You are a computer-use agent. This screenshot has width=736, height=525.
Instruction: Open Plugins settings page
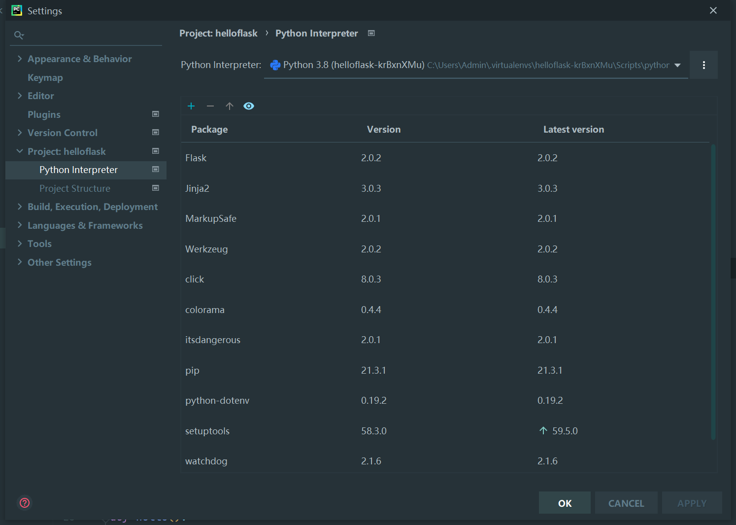44,114
